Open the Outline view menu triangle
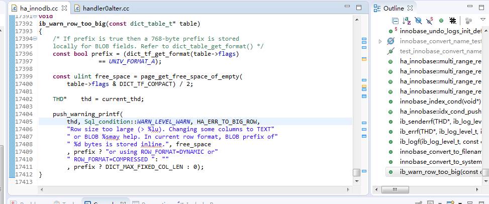The height and width of the screenshot is (204, 489). click(x=483, y=20)
